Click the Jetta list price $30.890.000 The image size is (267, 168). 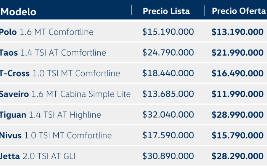[168, 156]
